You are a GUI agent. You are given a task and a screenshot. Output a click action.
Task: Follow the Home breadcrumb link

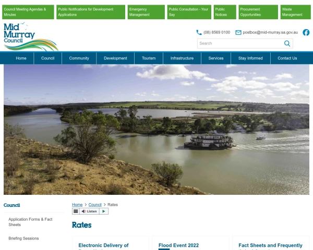pyautogui.click(x=77, y=205)
